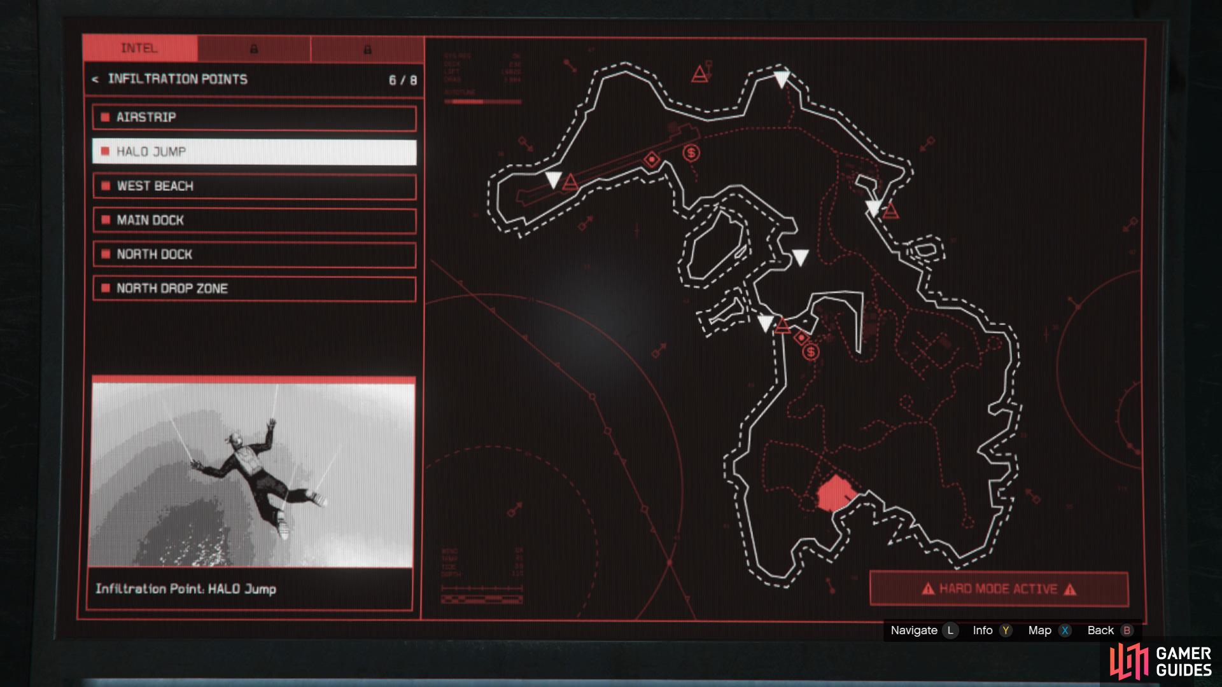Choose the NORTH DROP ZONE infiltration point
1222x687 pixels.
[x=254, y=289]
